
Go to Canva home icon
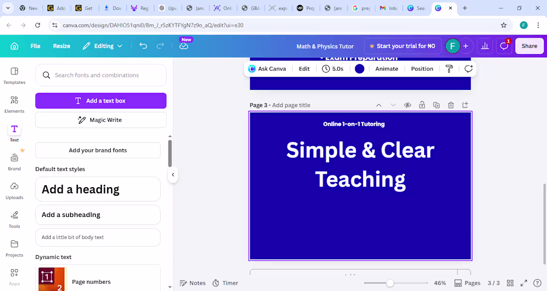pos(14,46)
